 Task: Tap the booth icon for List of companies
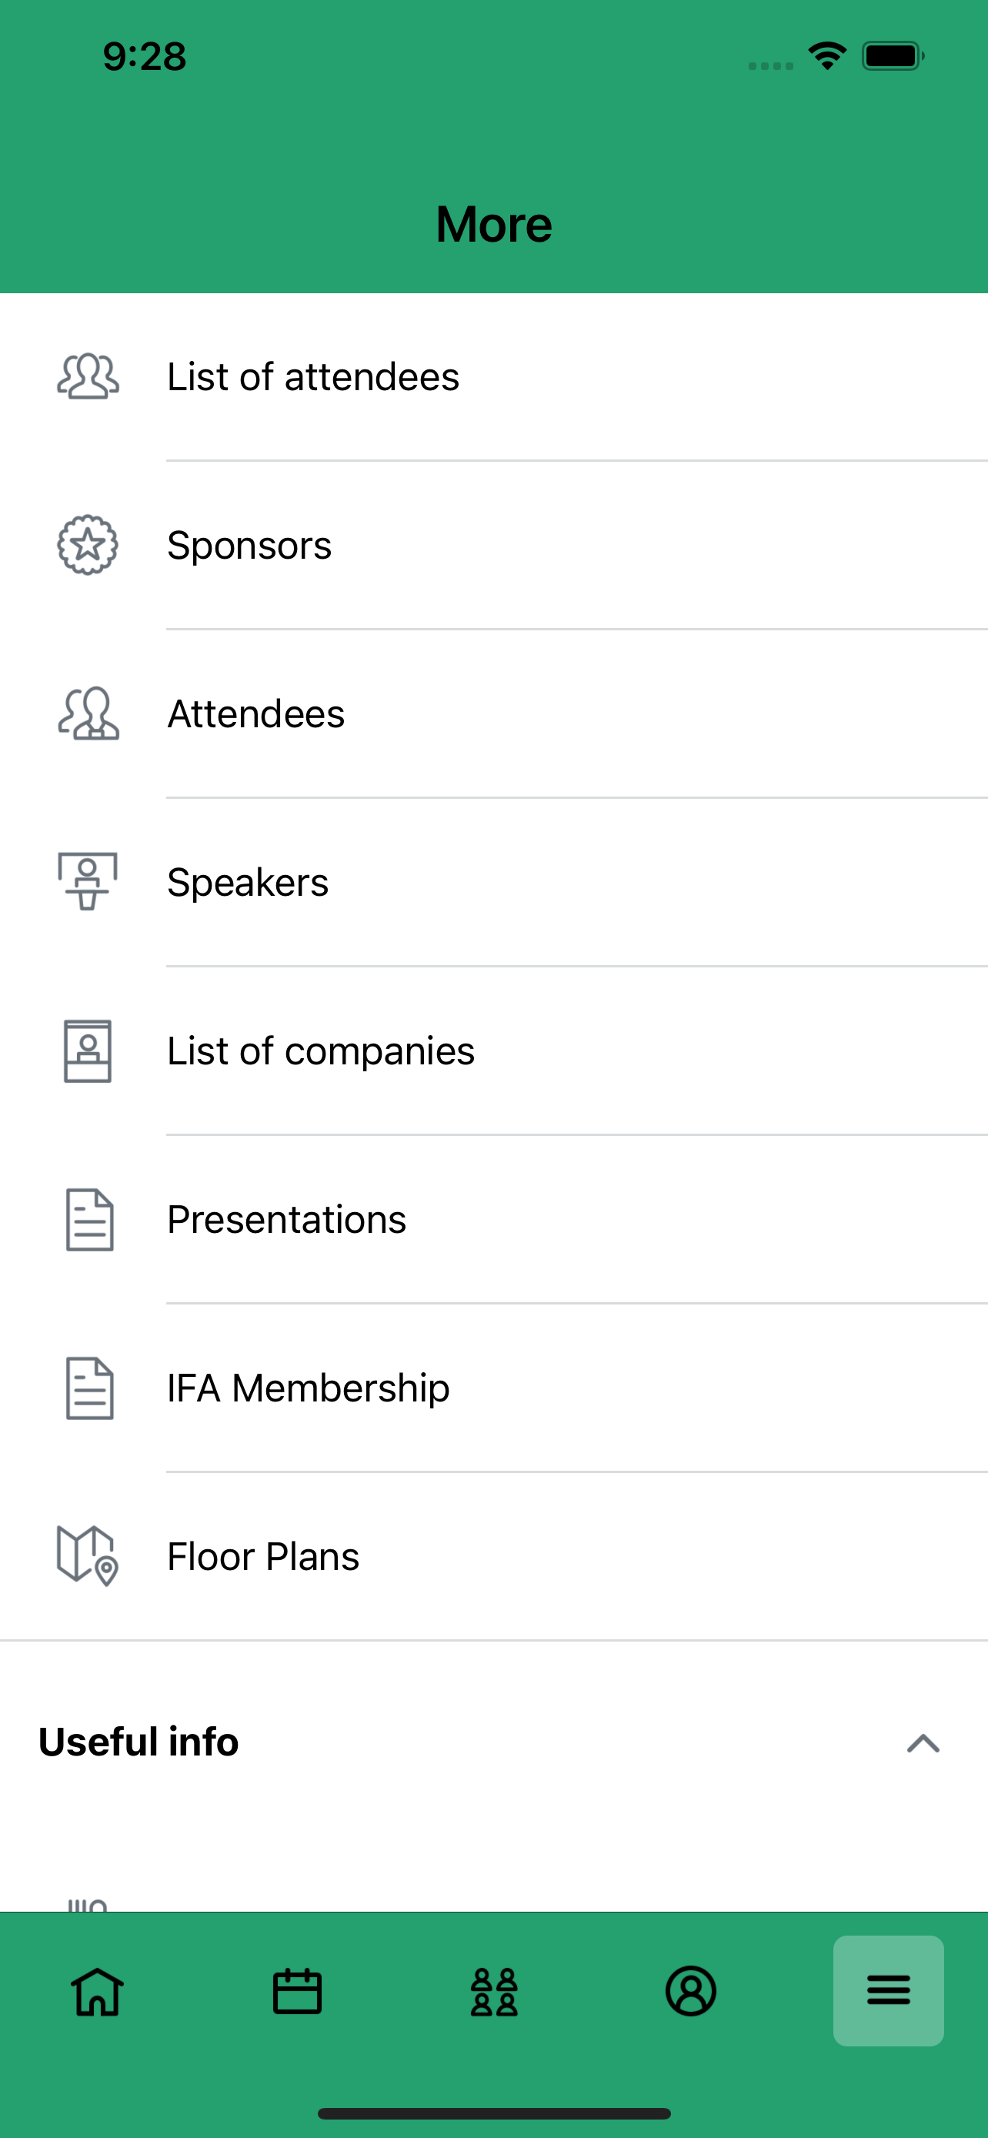pos(88,1051)
